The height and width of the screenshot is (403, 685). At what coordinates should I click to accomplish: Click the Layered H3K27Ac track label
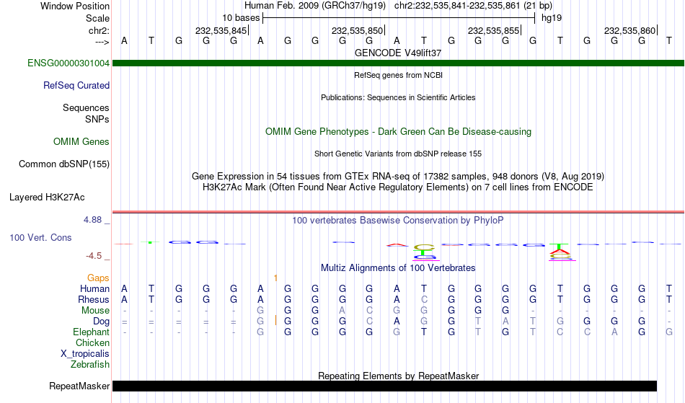click(47, 197)
